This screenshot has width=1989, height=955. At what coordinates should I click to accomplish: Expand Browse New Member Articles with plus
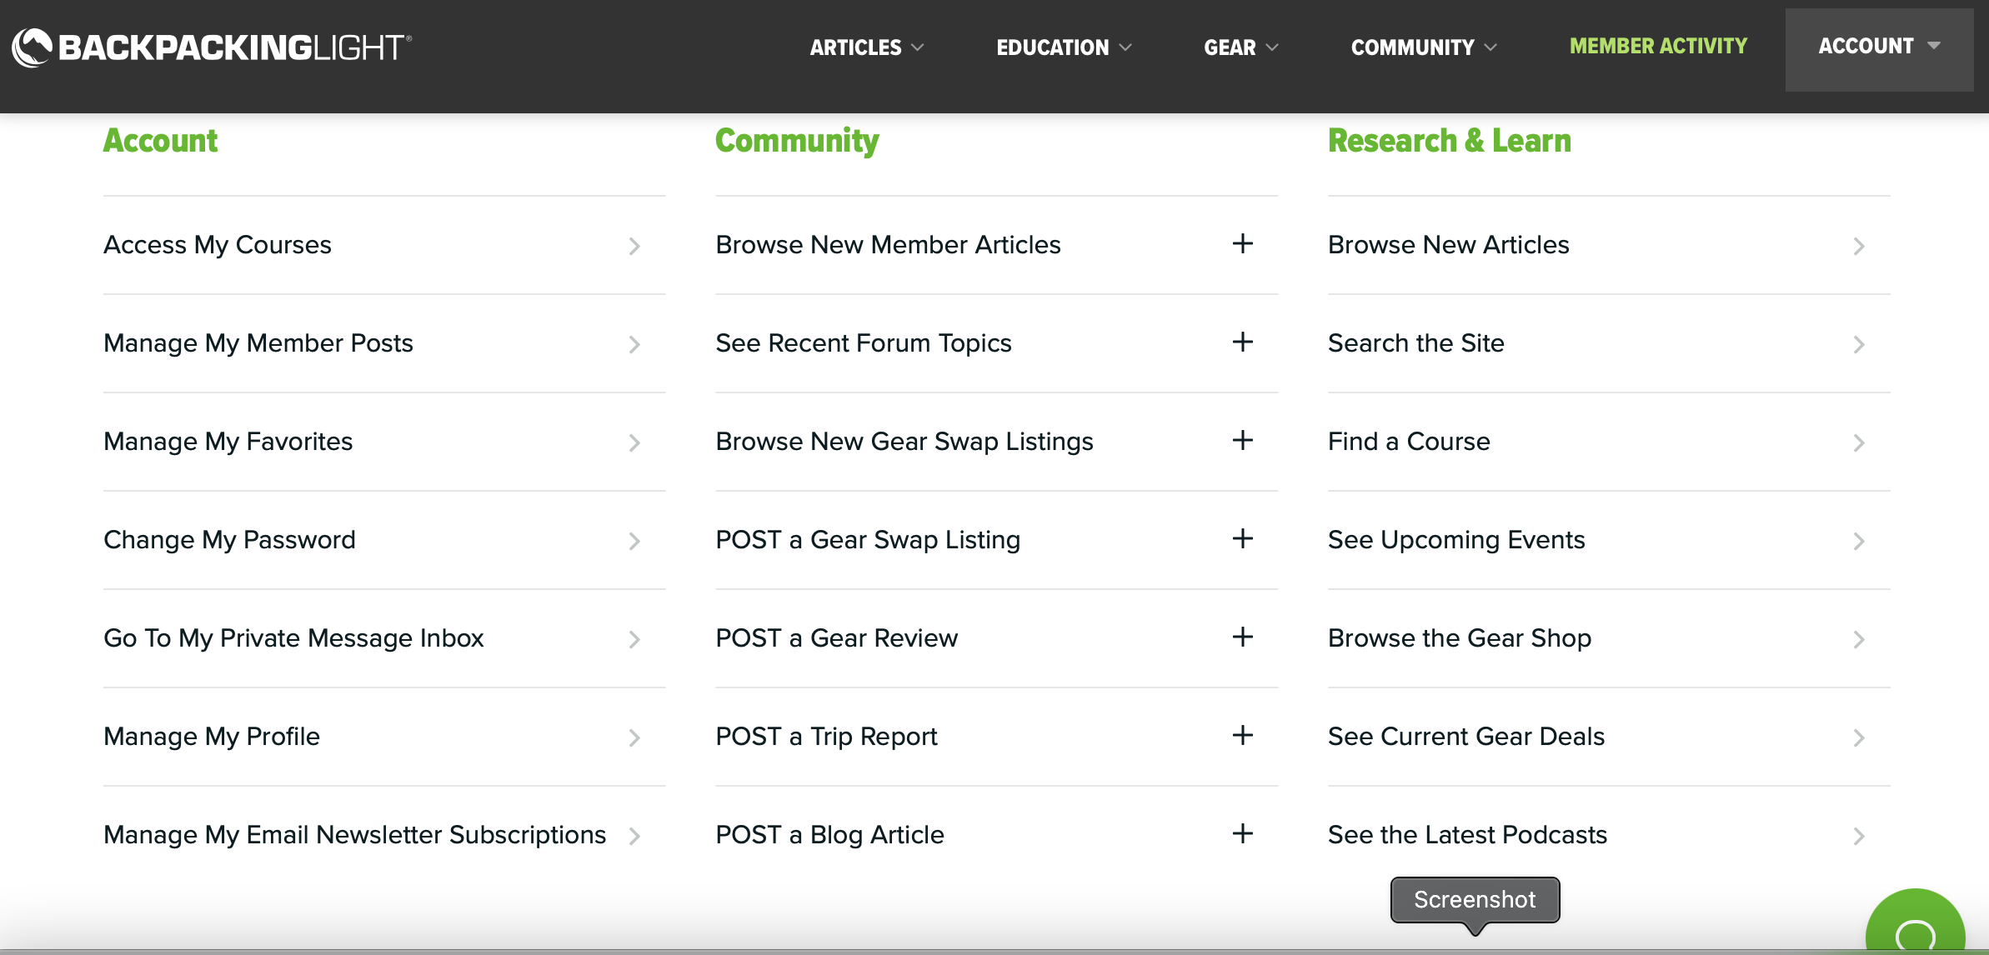click(1243, 243)
